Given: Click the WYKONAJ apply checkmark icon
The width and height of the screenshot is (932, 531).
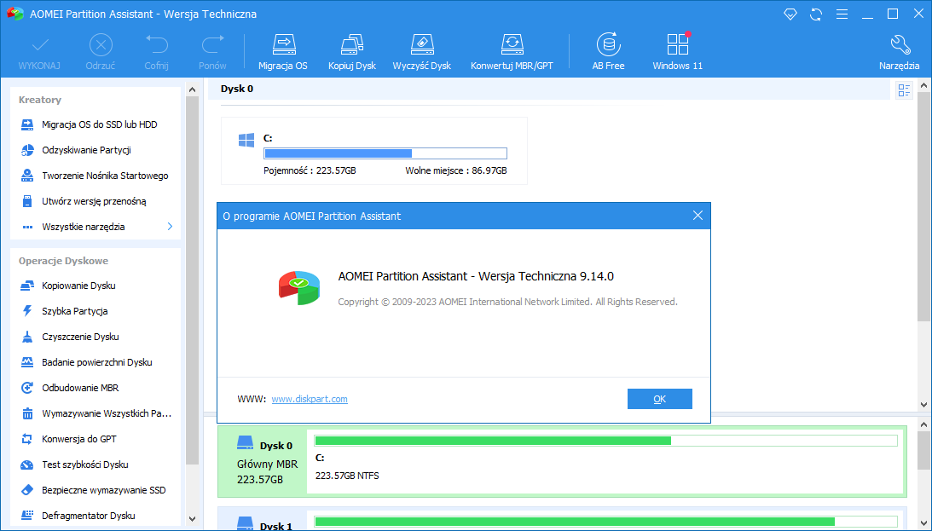Looking at the screenshot, I should [40, 45].
